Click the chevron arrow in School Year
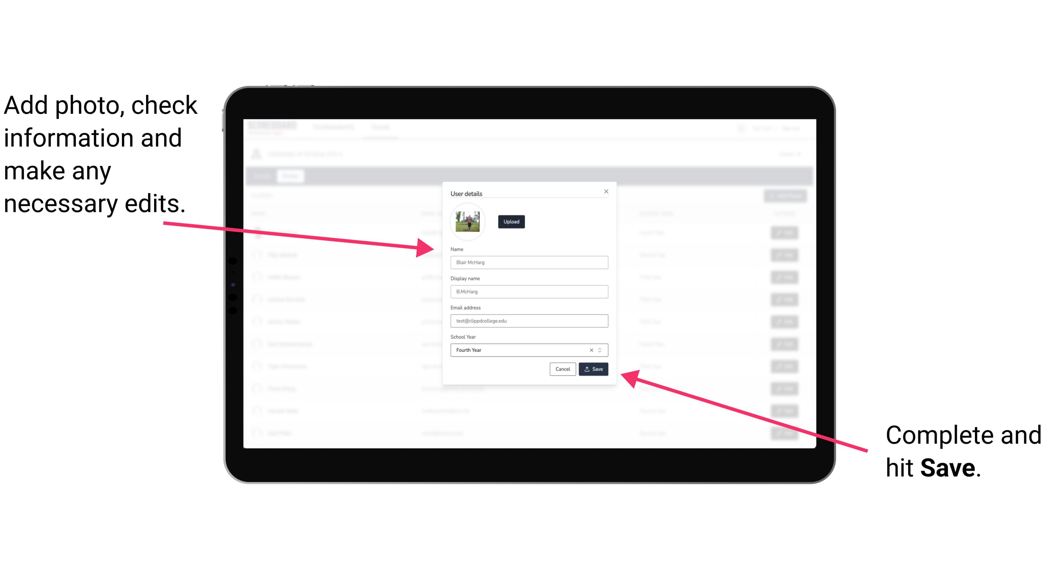The image size is (1058, 569). click(601, 350)
